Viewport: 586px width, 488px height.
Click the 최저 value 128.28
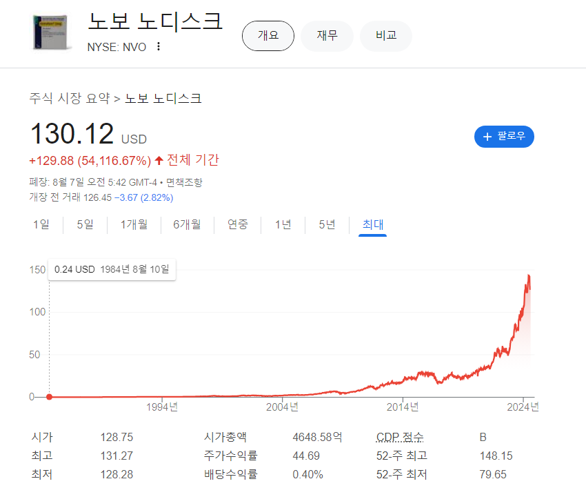pyautogui.click(x=117, y=474)
